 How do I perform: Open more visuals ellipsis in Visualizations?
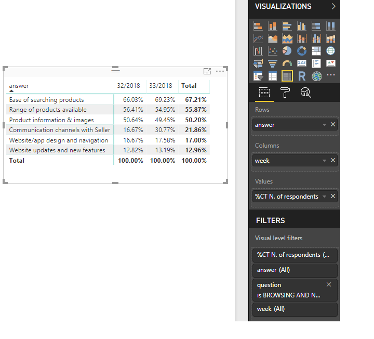pyautogui.click(x=331, y=75)
